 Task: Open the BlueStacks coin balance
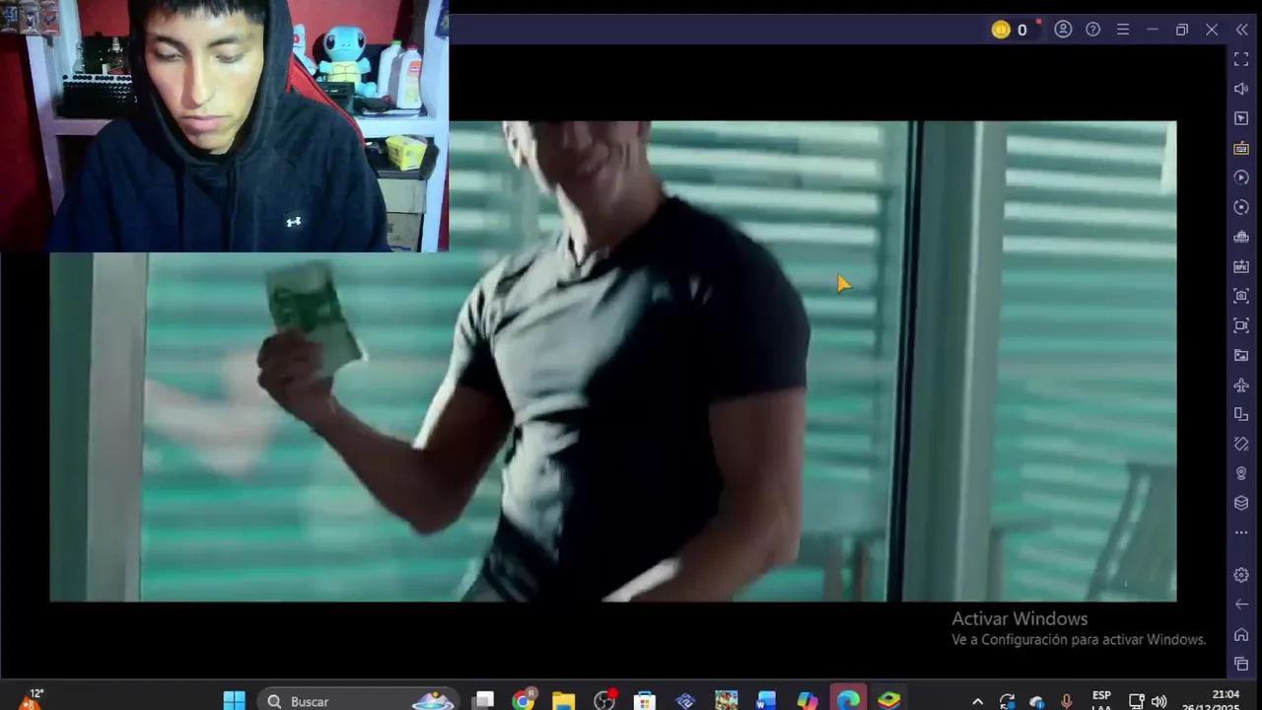tap(1010, 30)
